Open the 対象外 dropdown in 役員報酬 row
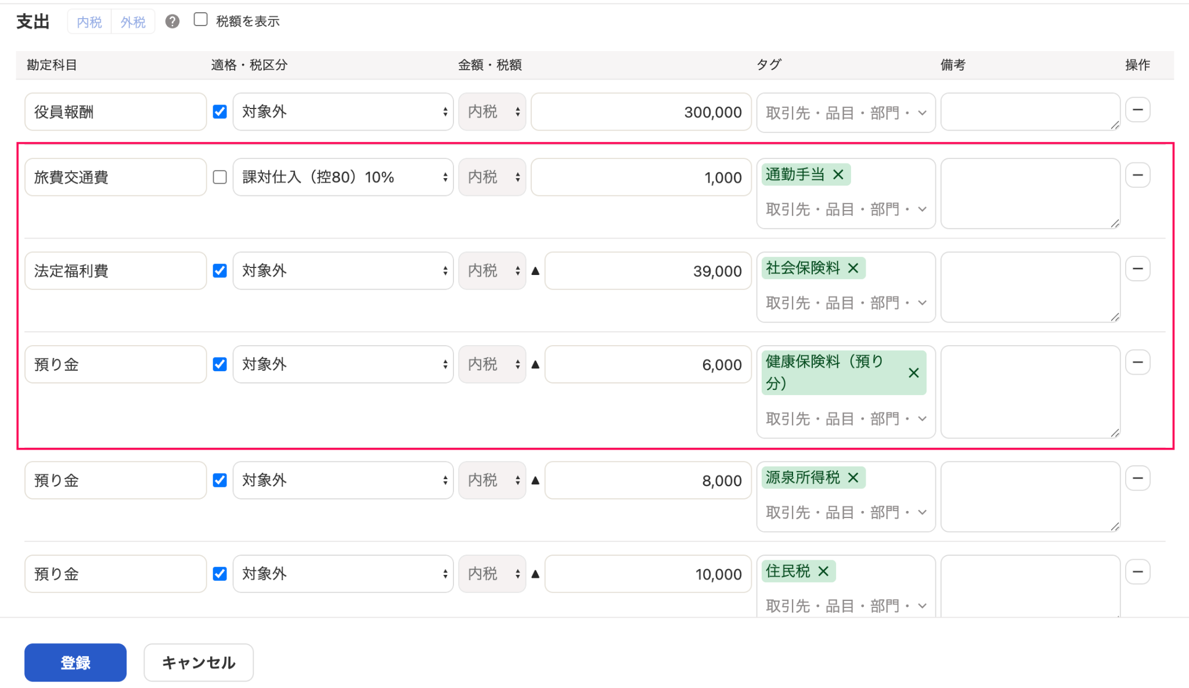 coord(343,112)
